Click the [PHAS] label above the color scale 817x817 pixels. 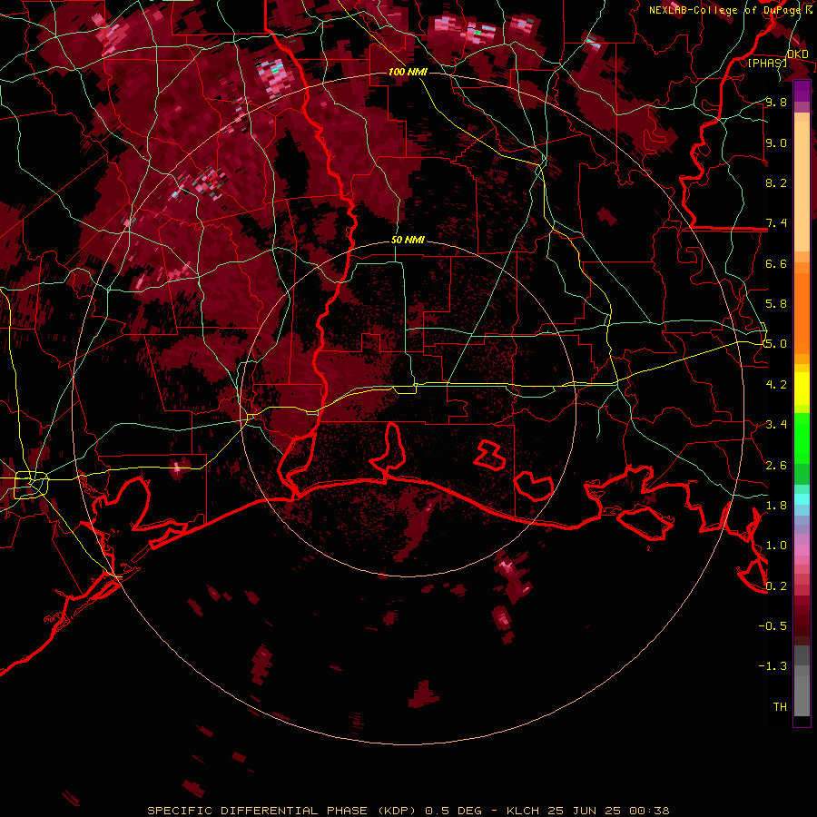click(767, 63)
